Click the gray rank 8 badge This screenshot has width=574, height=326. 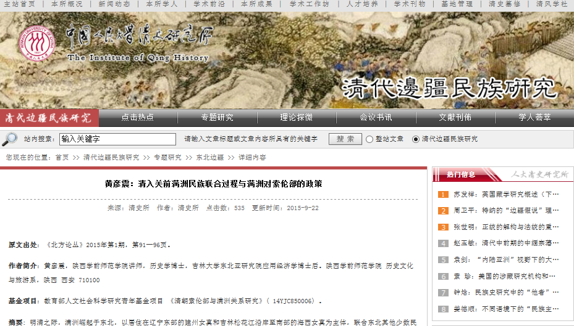click(443, 309)
